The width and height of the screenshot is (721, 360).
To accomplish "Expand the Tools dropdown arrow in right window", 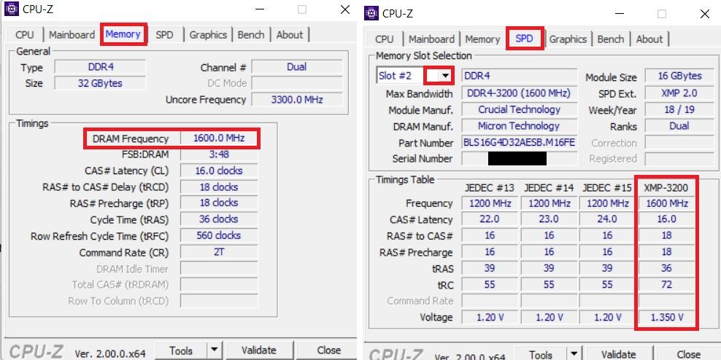I will [574, 354].
